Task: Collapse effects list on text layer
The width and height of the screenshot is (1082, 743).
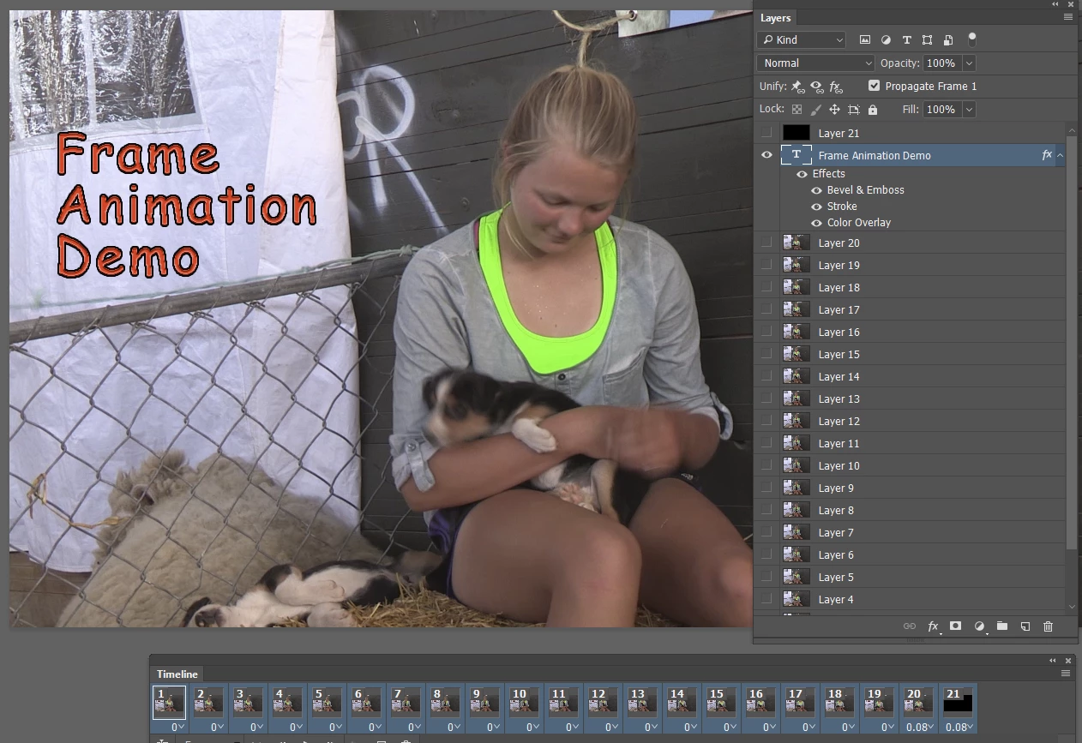Action: tap(1061, 155)
